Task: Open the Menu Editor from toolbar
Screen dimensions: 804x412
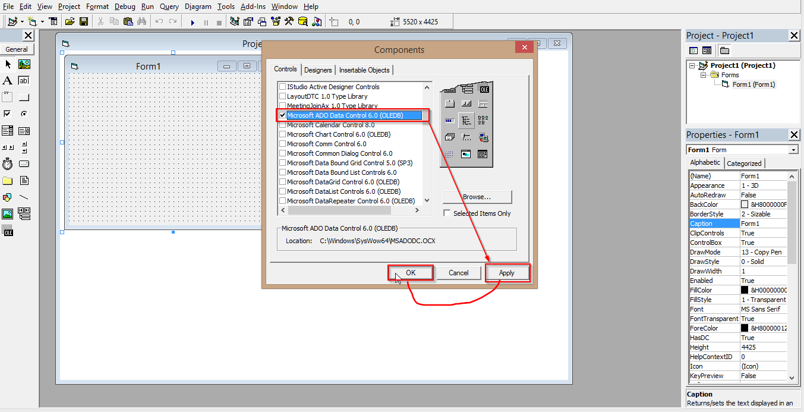Action: tap(53, 21)
